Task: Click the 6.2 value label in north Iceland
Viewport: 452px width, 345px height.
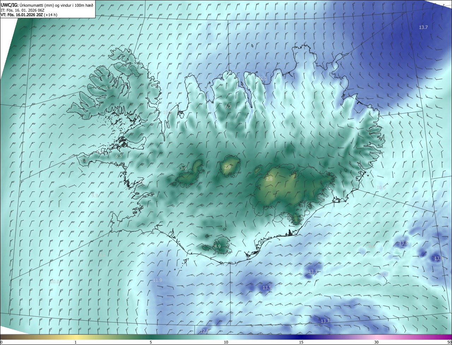Action: [228, 107]
